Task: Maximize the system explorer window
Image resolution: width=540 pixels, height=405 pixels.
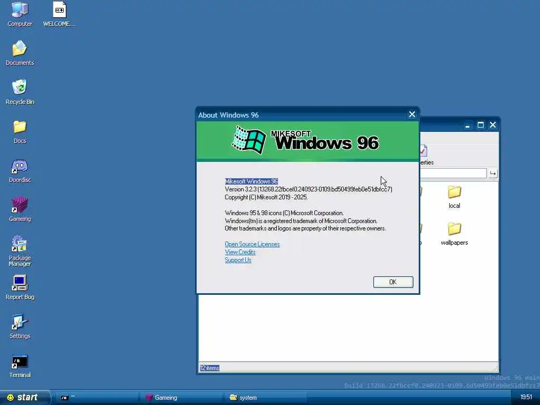Action: click(x=480, y=125)
